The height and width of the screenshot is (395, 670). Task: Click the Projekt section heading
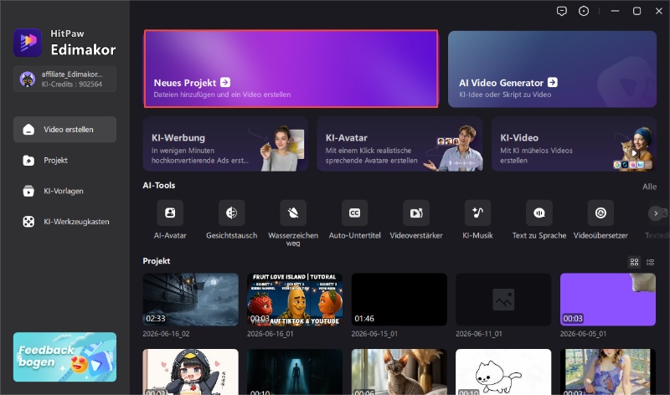pos(157,261)
